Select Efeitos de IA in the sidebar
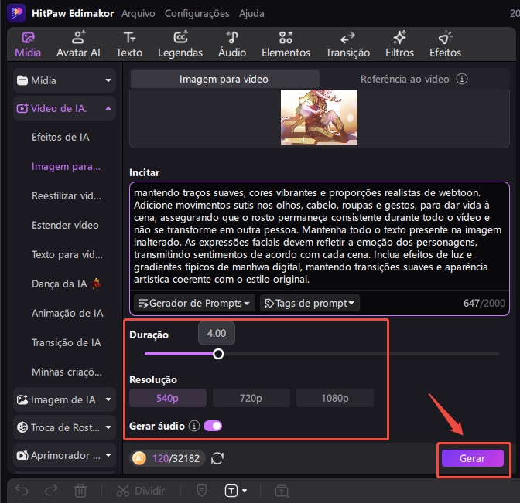The height and width of the screenshot is (503, 520). click(60, 137)
